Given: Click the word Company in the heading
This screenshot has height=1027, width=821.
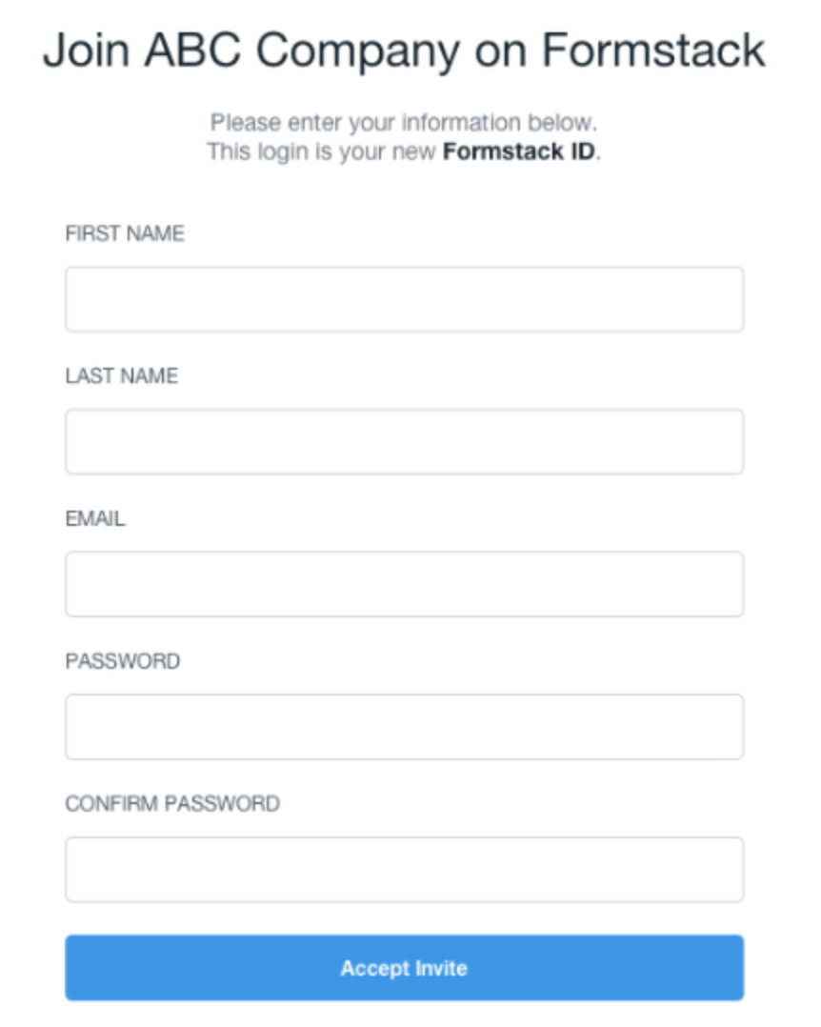Looking at the screenshot, I should point(353,51).
